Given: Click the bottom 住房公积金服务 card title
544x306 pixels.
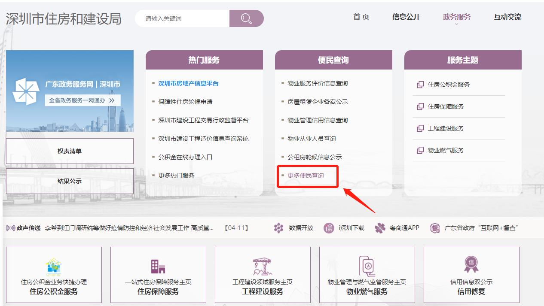Looking at the screenshot, I should 54,292.
